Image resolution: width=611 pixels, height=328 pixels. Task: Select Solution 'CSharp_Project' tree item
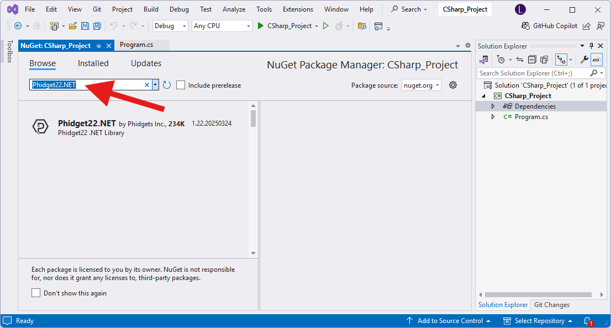pyautogui.click(x=545, y=85)
